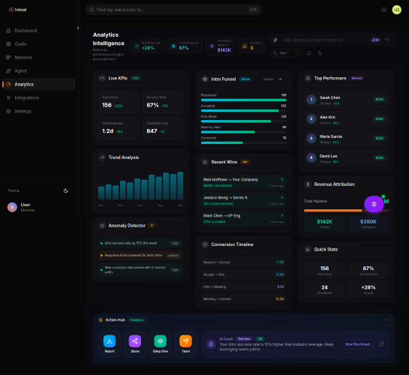Click the Share action icon

[135, 341]
